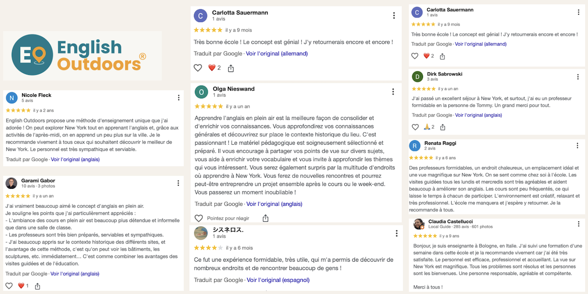Like Garami Gabor's review with heart outline
Viewport: 588px width, 294px height.
[9, 286]
